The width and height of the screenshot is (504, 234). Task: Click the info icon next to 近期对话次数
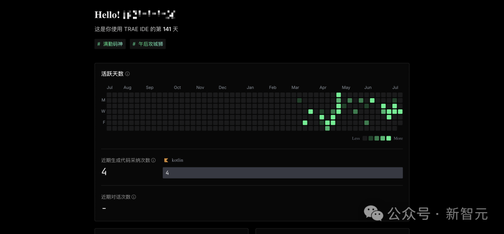[x=134, y=197]
